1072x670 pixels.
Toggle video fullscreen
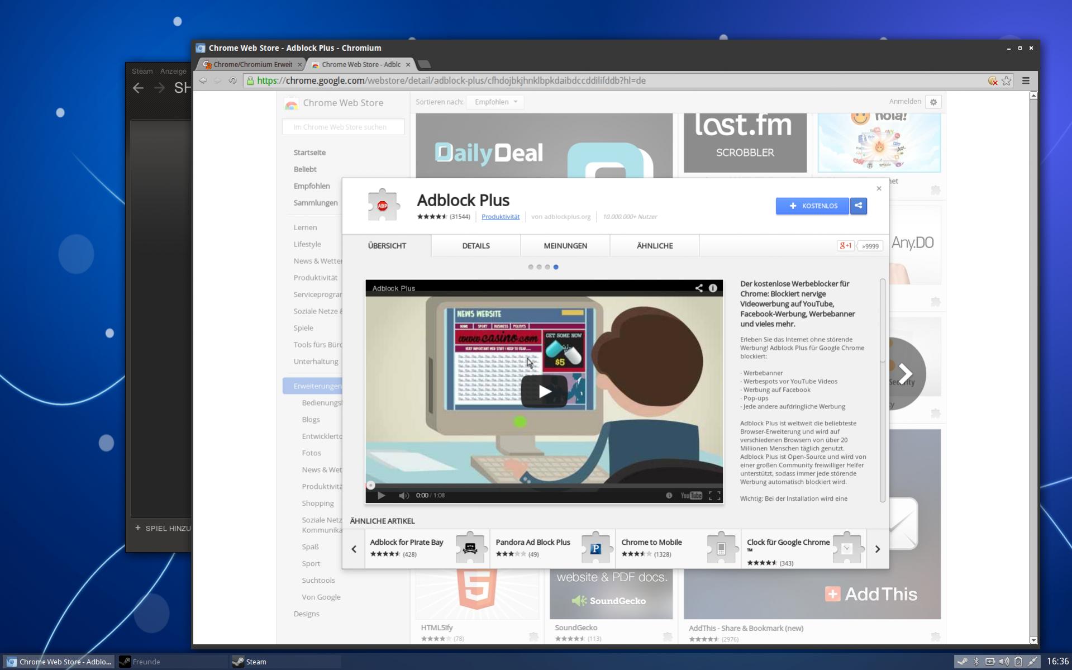714,495
